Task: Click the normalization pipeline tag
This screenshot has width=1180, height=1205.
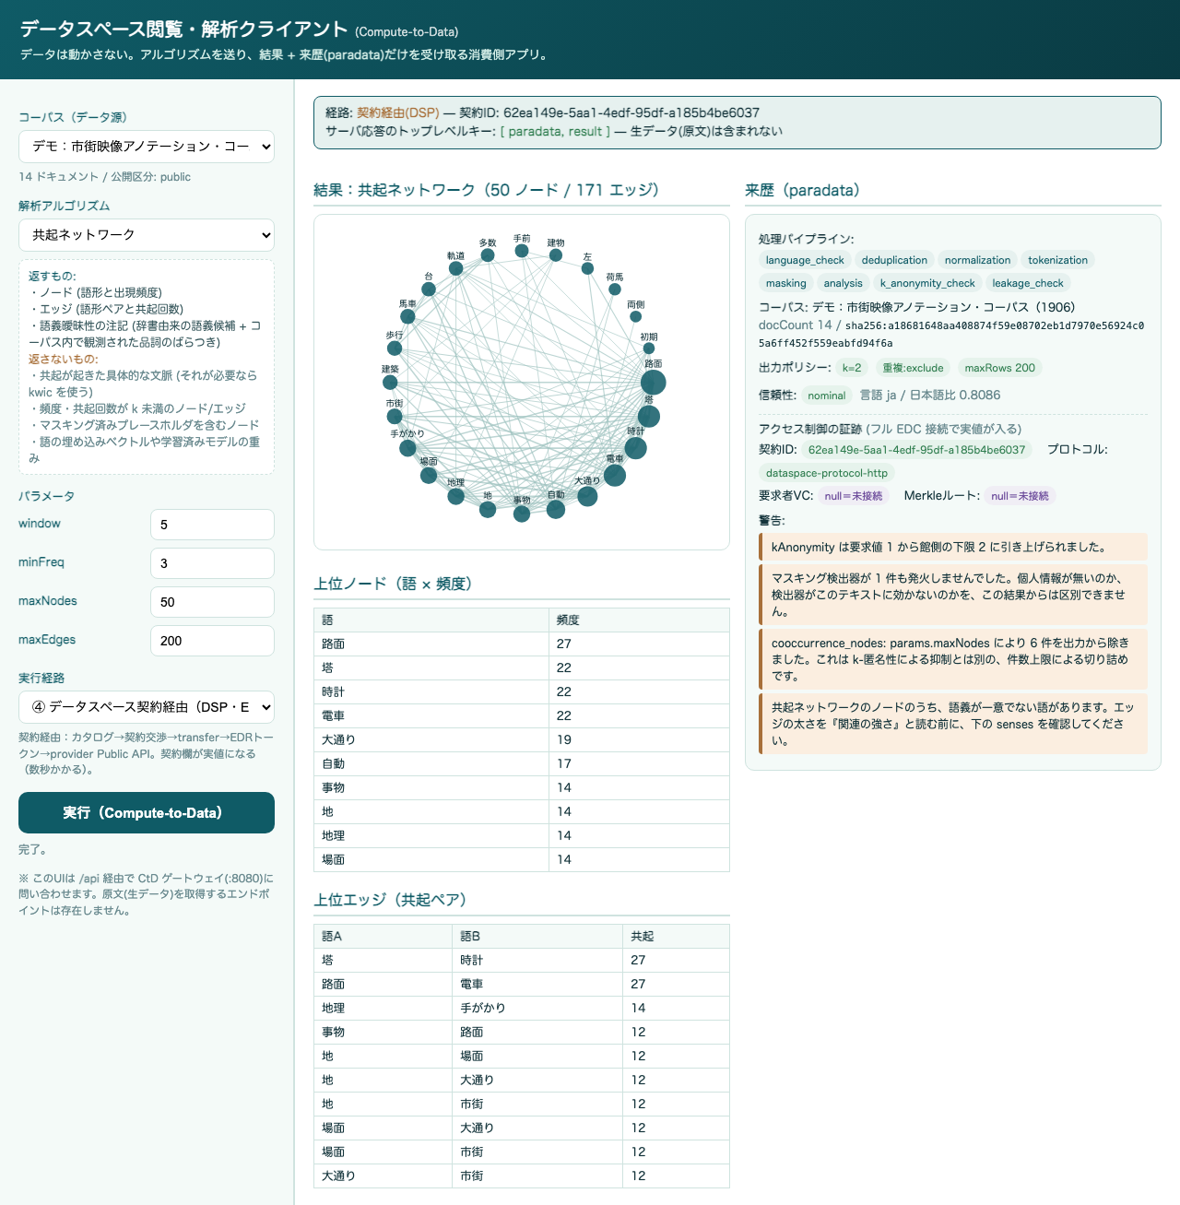Action: point(977,260)
